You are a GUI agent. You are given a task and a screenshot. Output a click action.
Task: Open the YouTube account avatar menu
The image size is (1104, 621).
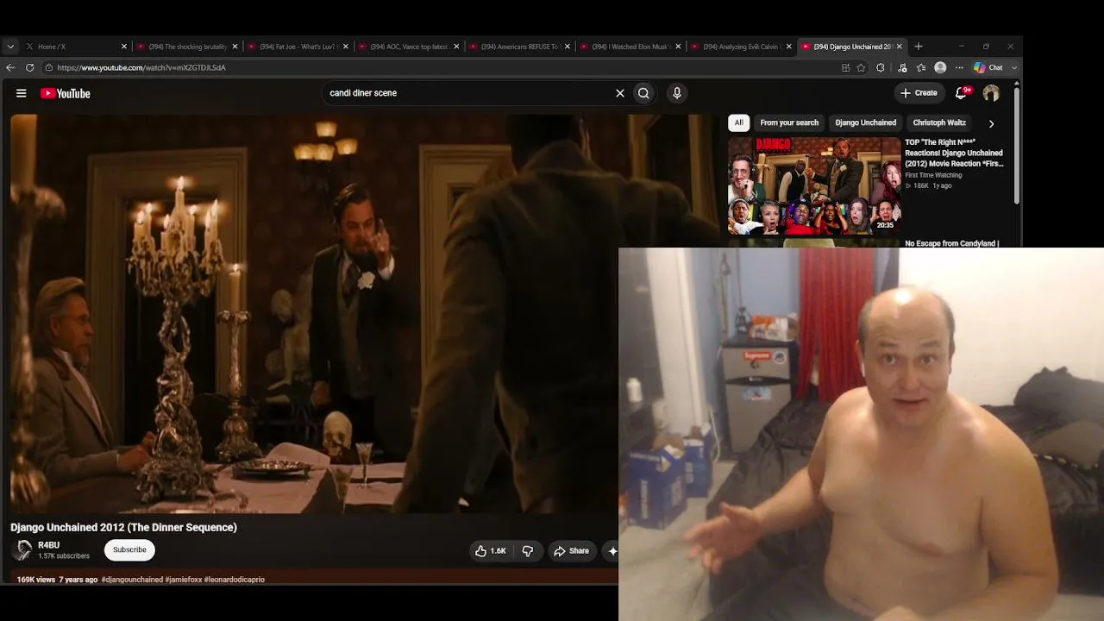pos(991,93)
